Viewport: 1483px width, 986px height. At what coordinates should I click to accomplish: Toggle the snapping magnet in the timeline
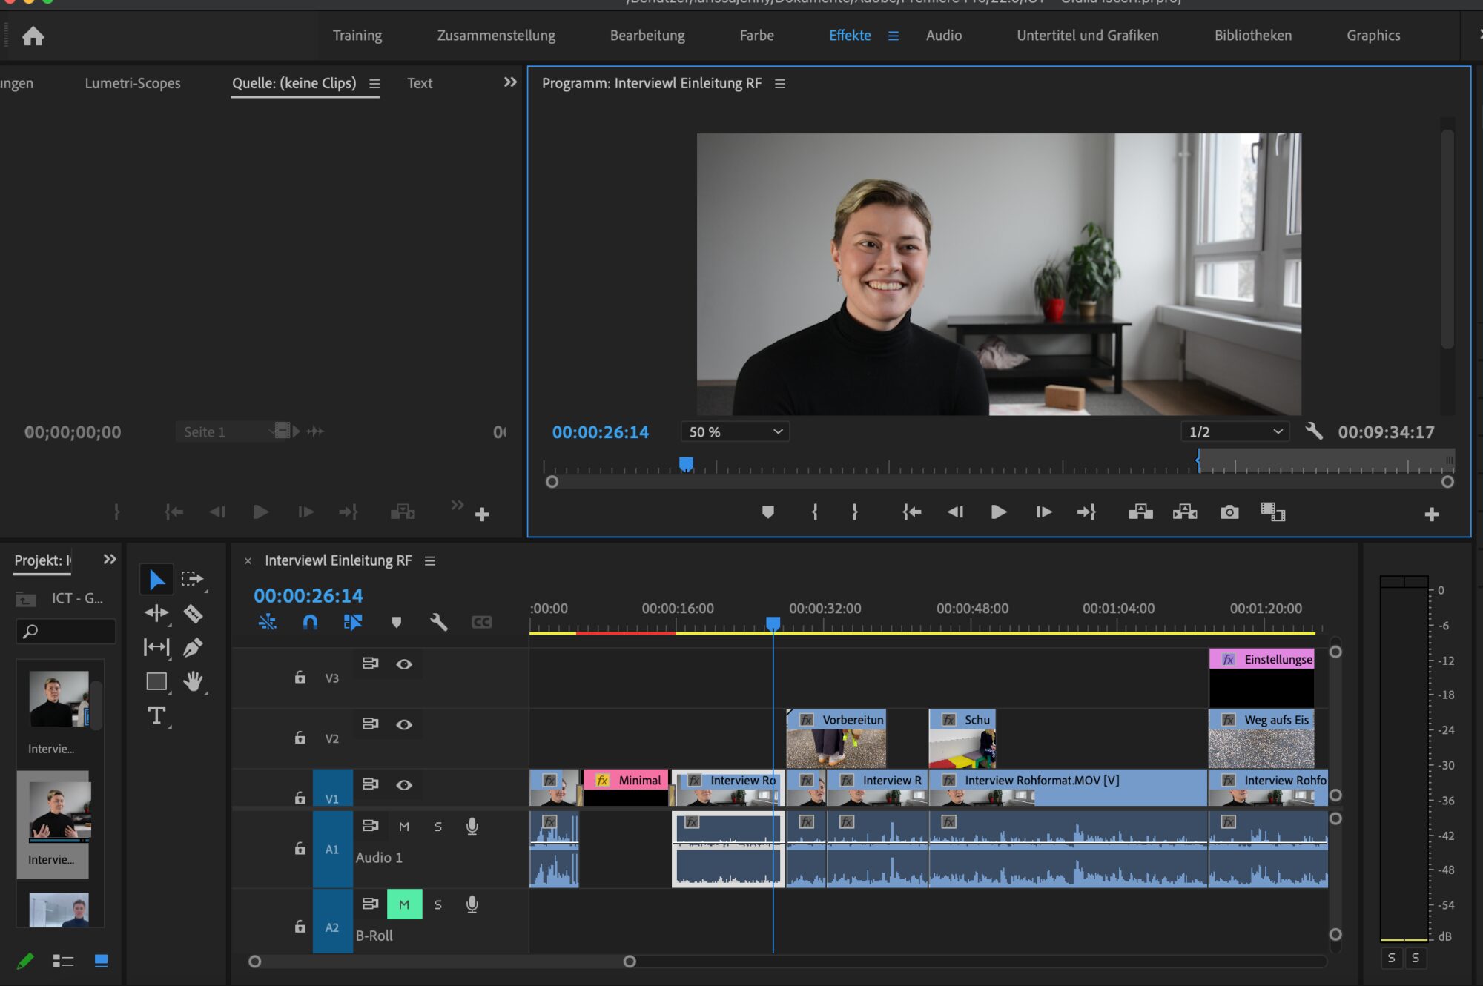pyautogui.click(x=311, y=623)
